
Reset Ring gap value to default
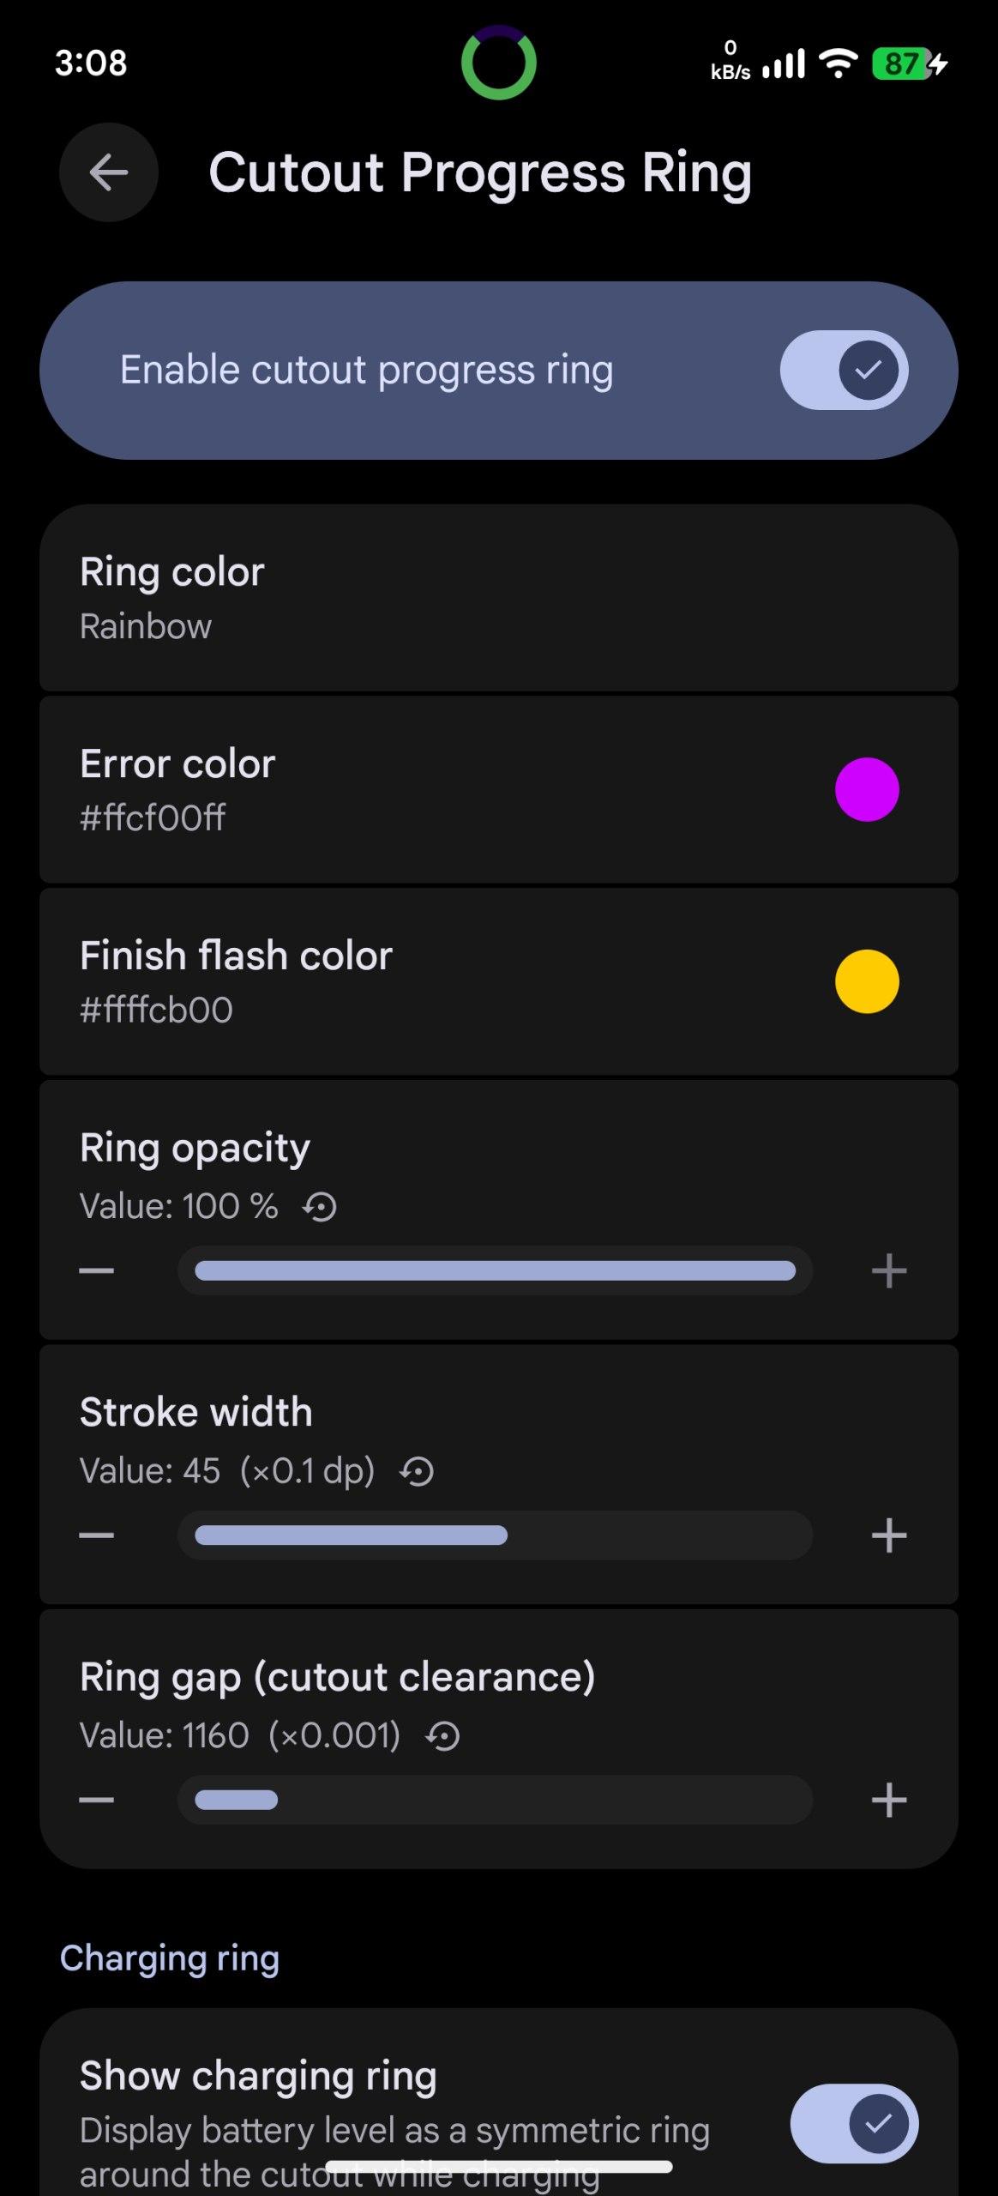click(443, 1736)
